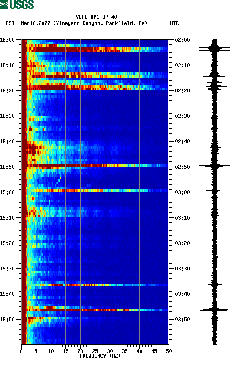Click the seismogram spike at 02:50 UTC

214,166
